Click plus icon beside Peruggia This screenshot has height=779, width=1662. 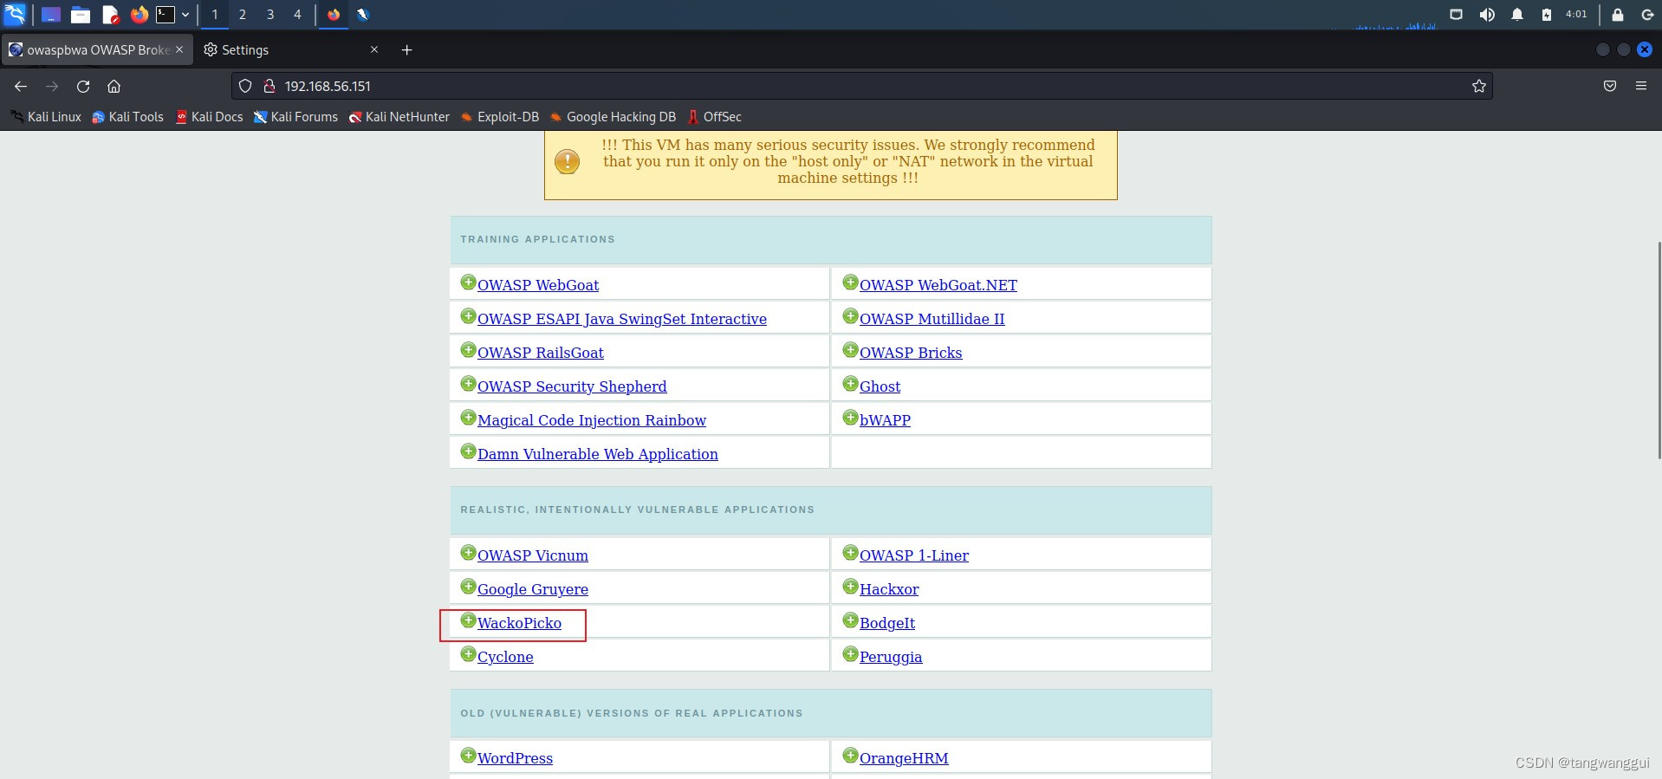tap(850, 654)
